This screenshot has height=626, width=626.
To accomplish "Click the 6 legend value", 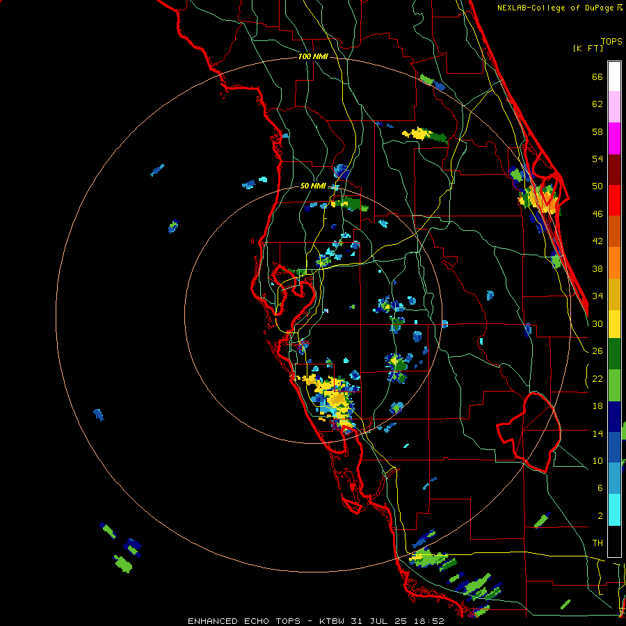I will coord(600,488).
